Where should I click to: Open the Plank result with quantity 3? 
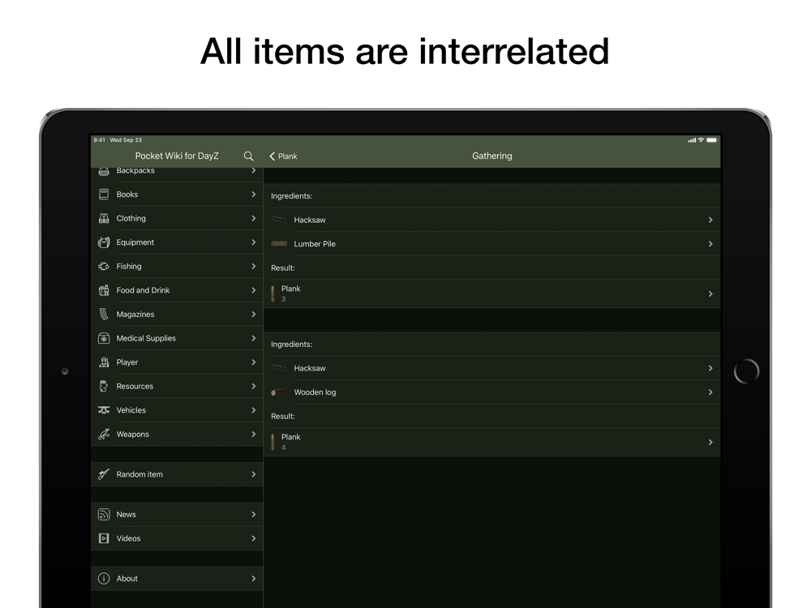[x=491, y=293]
